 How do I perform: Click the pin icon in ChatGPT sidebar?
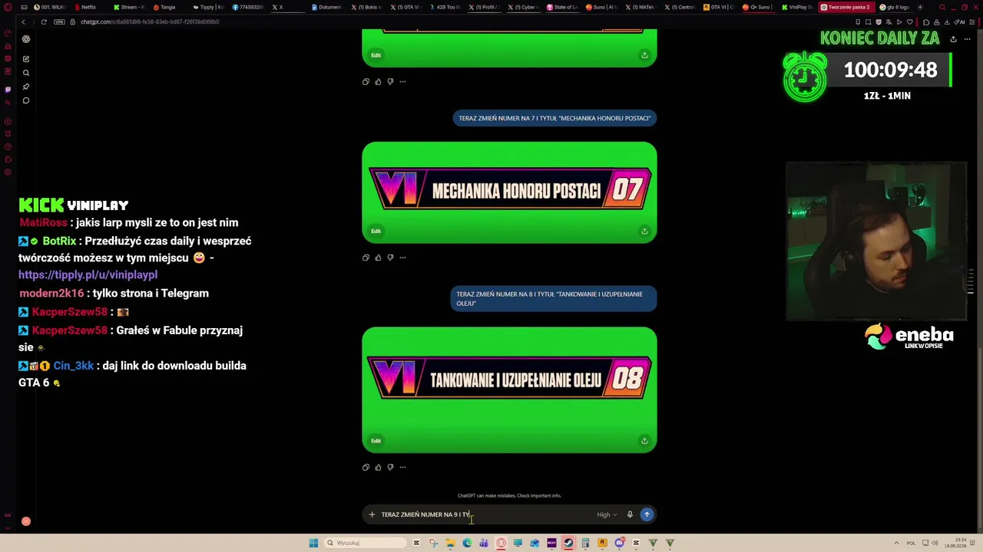pos(26,87)
